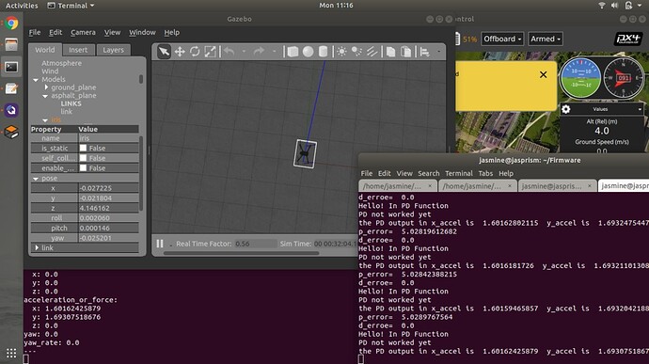This screenshot has height=364, width=649.
Task: Collapse the asphalt_plane model
Action: point(45,96)
